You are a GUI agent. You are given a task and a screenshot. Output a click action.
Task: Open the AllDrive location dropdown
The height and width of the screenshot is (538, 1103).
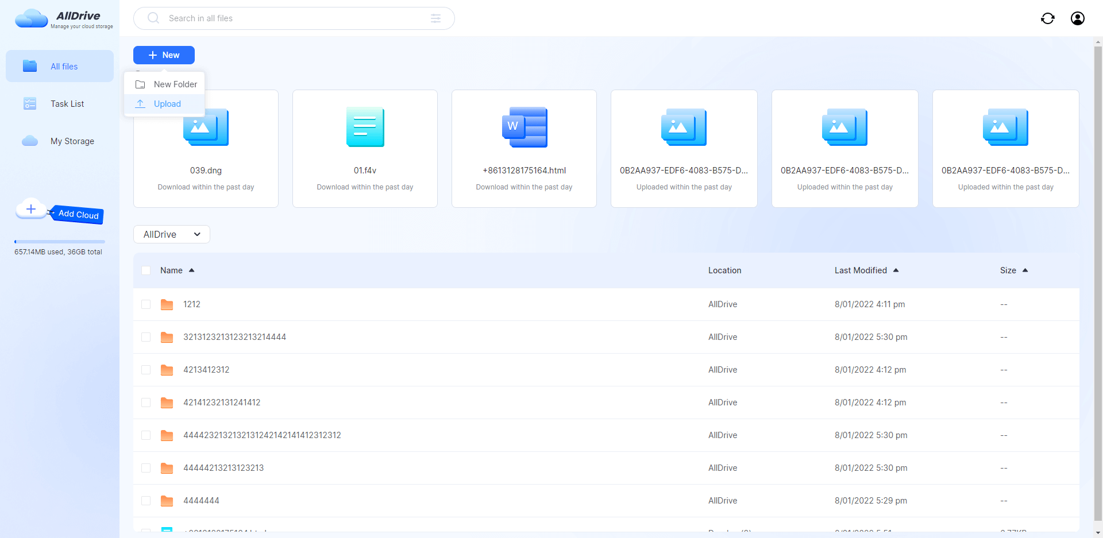(172, 234)
